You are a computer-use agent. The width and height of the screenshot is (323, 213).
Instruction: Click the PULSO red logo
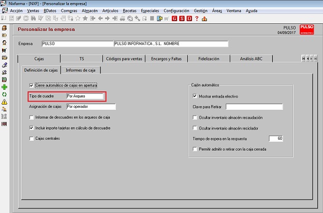point(307,29)
